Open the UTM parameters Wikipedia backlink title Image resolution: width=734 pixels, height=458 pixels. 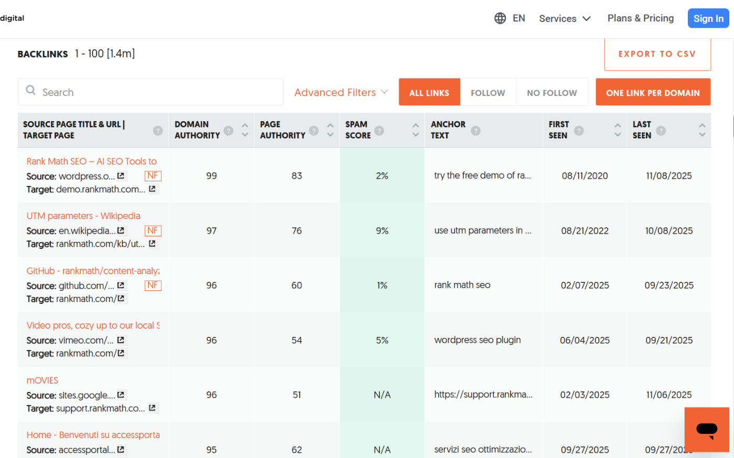click(x=83, y=215)
